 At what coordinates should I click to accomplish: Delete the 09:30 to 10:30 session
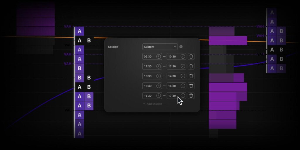tap(191, 57)
